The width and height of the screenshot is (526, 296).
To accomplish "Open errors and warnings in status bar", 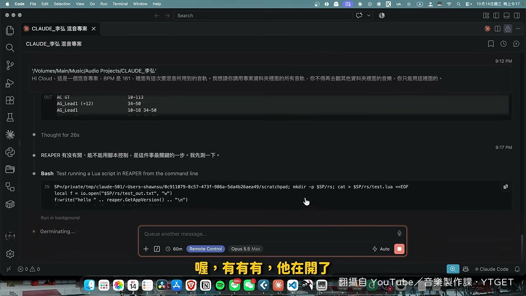I will tap(29, 269).
